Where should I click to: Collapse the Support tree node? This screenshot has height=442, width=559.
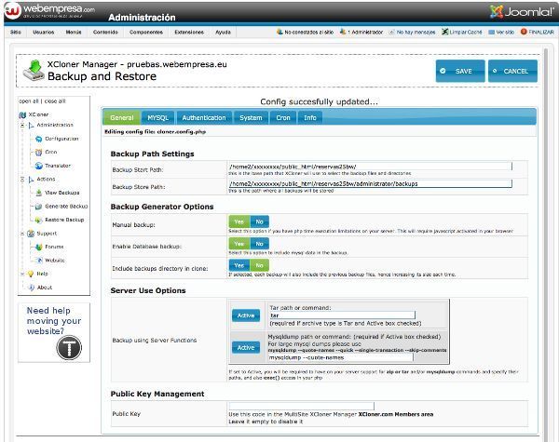coord(22,234)
